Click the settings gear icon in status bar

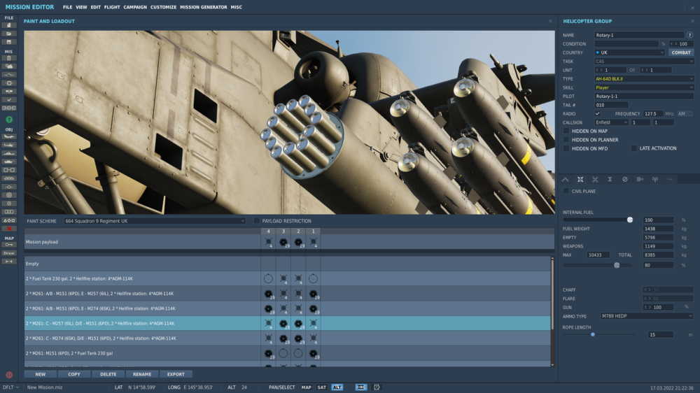pos(377,387)
